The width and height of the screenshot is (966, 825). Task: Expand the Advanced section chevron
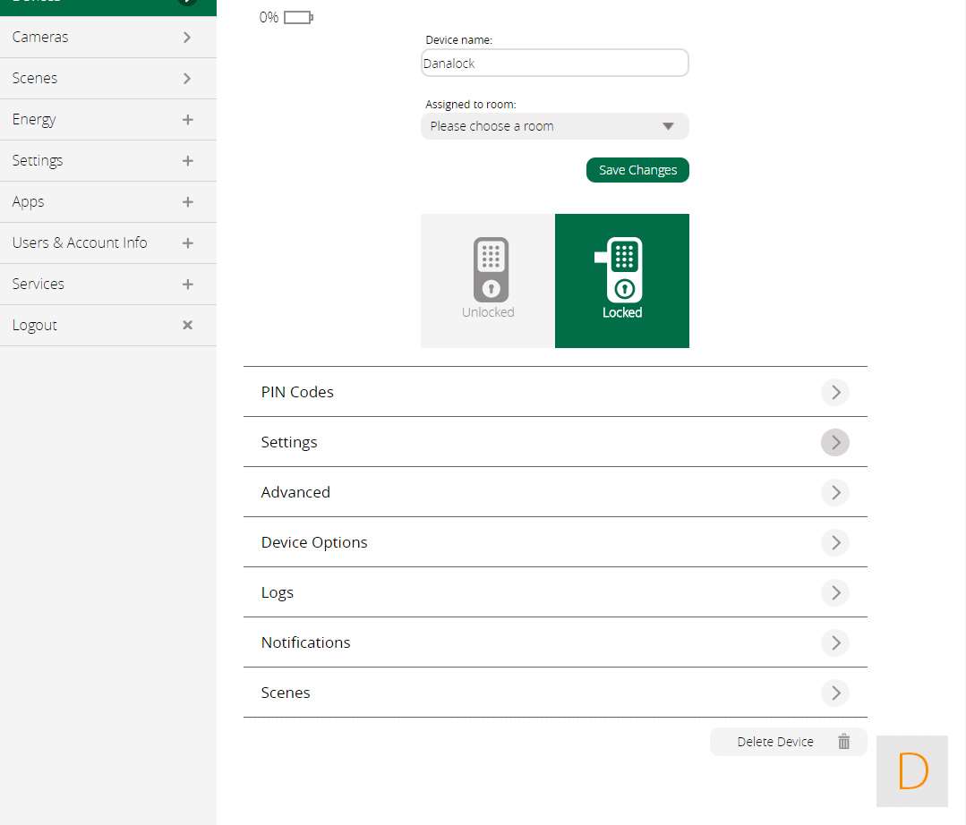(834, 492)
